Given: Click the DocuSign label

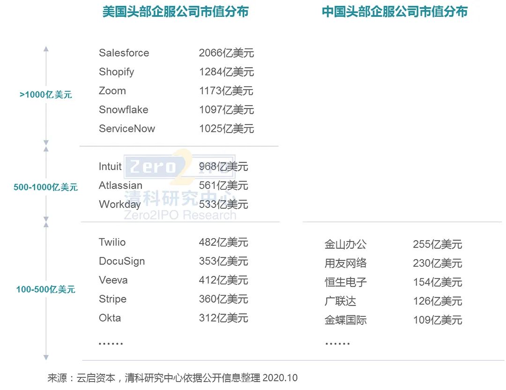Looking at the screenshot, I should click(122, 261).
